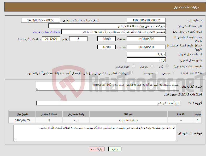Select the جزیی purchase type radio

pyautogui.click(x=173, y=73)
